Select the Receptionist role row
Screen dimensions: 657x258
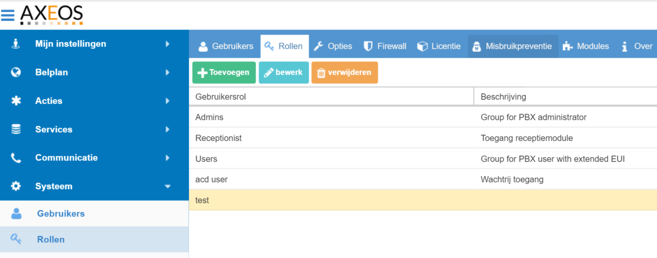[219, 138]
